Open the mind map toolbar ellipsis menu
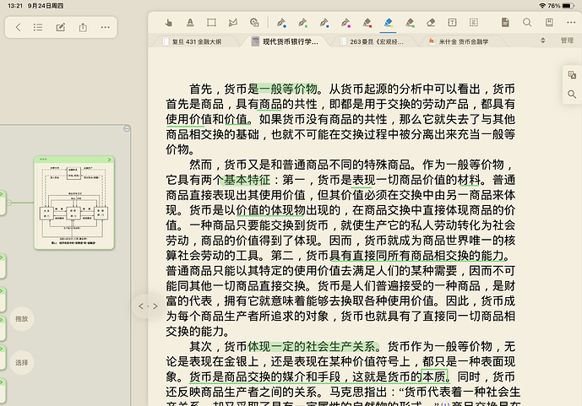The width and height of the screenshot is (582, 406). (x=105, y=27)
